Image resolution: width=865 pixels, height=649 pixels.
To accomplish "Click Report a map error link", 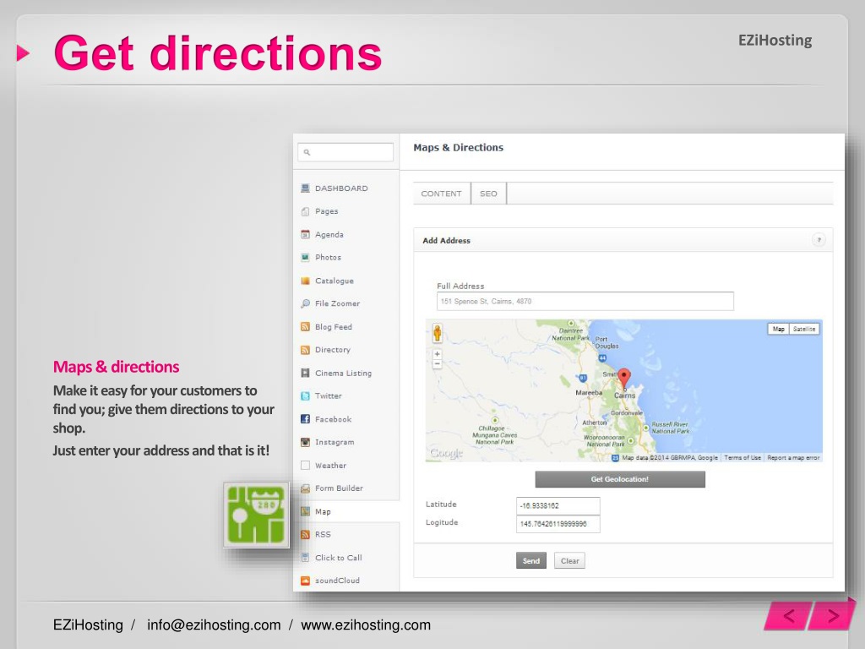I will tap(793, 457).
